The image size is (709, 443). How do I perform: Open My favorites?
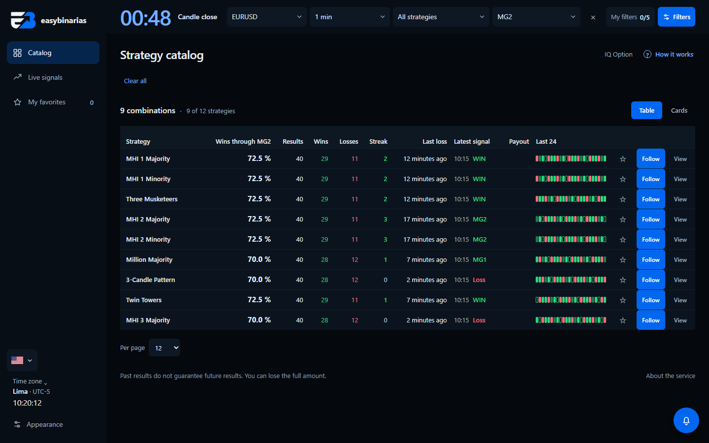(53, 102)
